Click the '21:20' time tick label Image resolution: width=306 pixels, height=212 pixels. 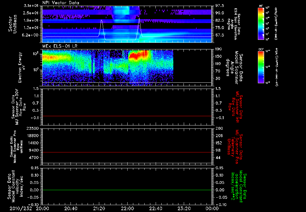tap(99, 208)
